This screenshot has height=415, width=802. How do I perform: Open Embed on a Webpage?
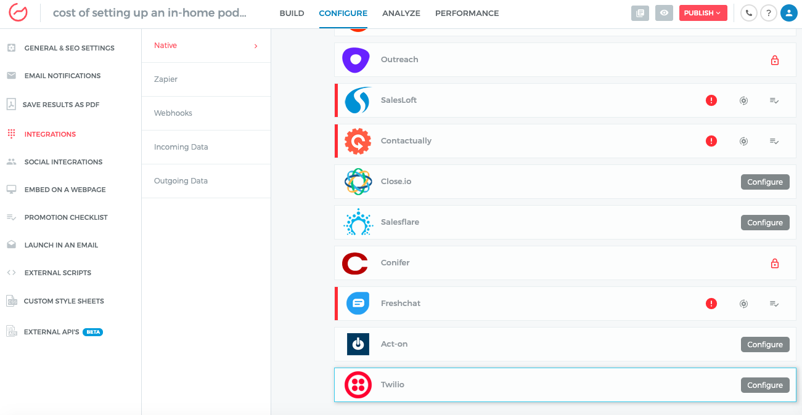click(x=65, y=190)
